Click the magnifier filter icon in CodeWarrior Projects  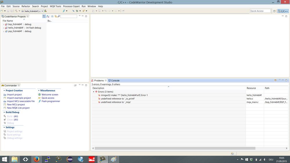tap(59, 16)
